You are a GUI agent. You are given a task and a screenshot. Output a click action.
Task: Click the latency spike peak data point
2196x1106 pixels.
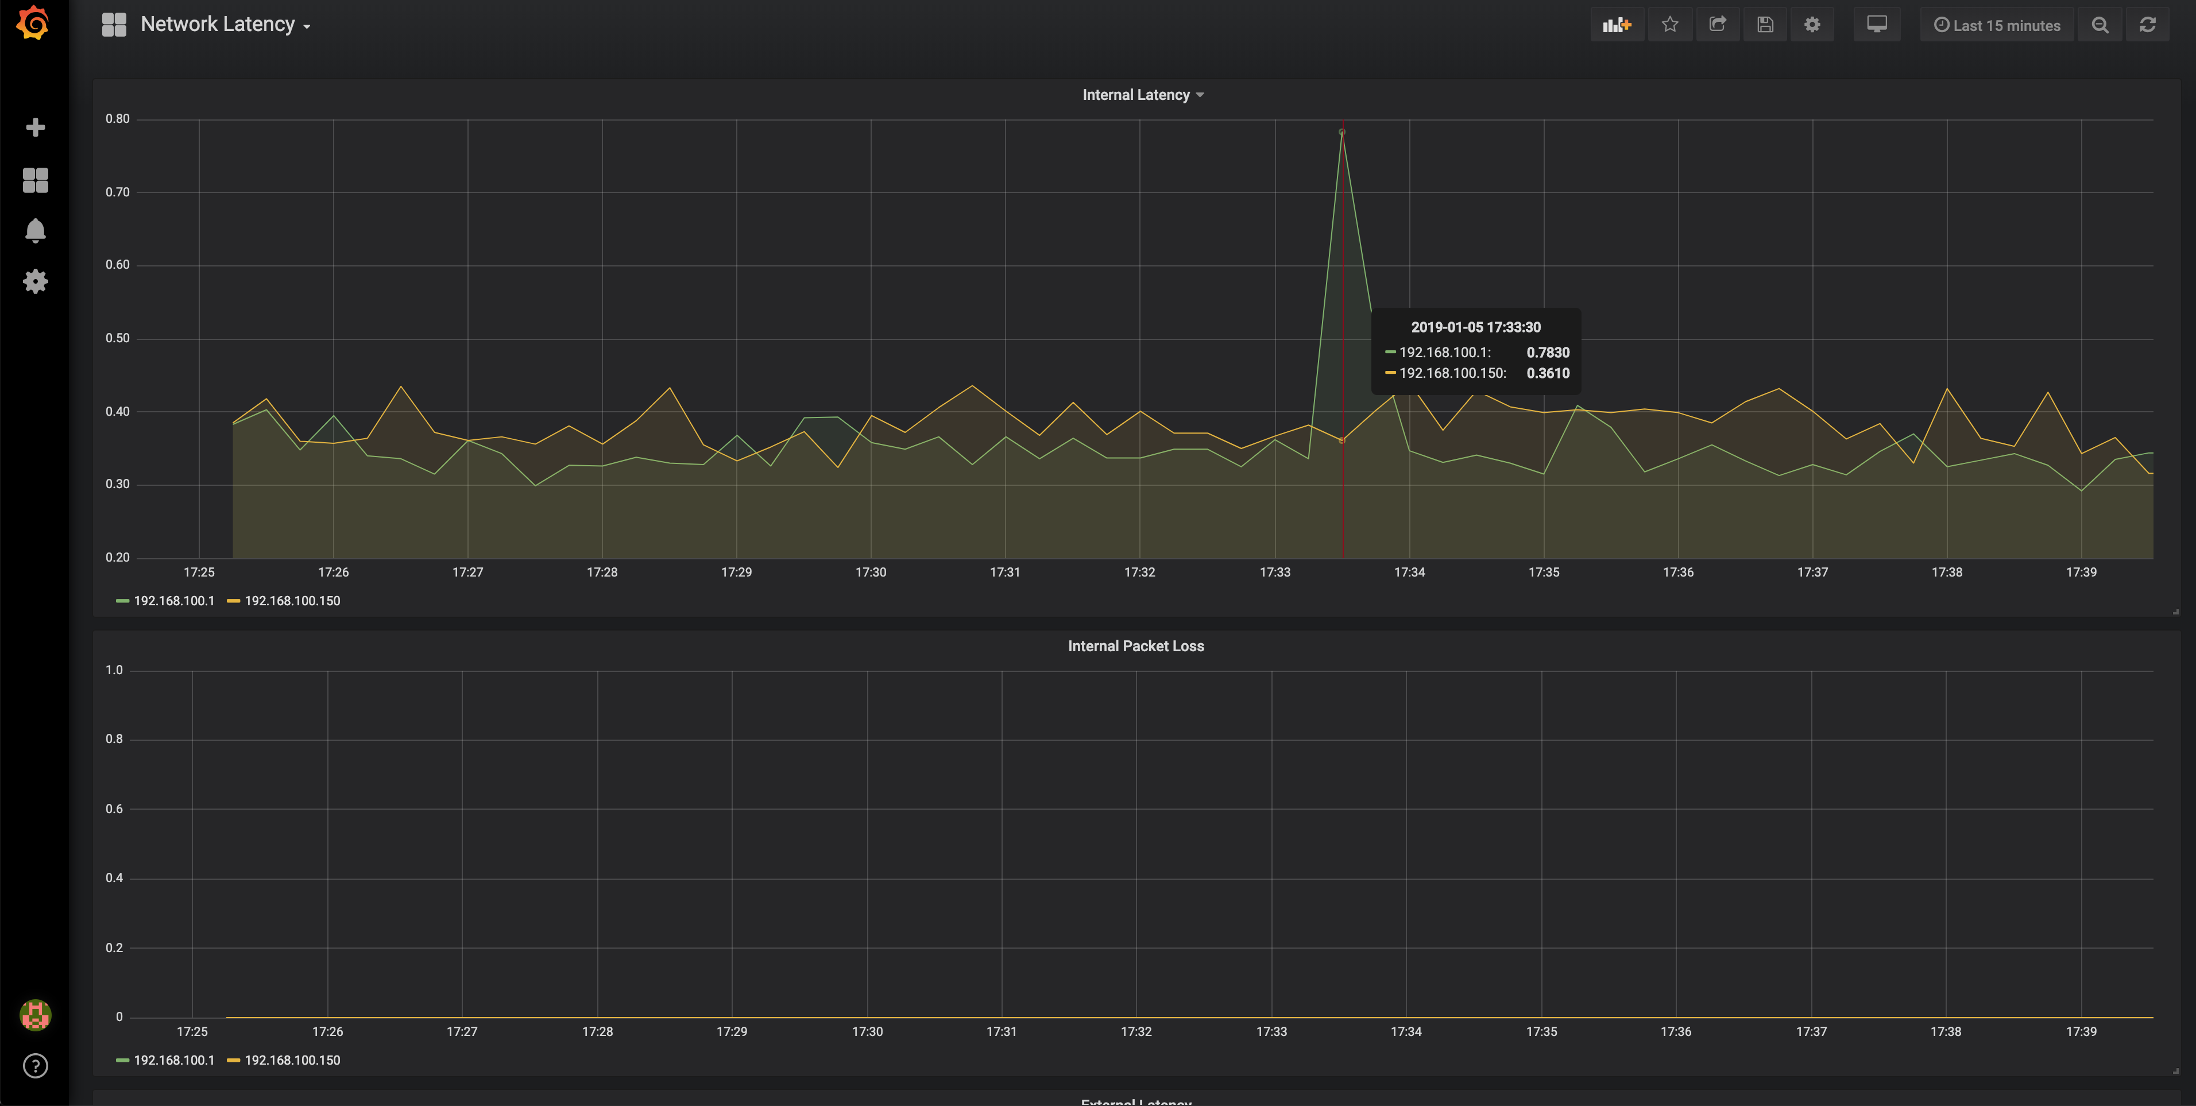(1342, 132)
